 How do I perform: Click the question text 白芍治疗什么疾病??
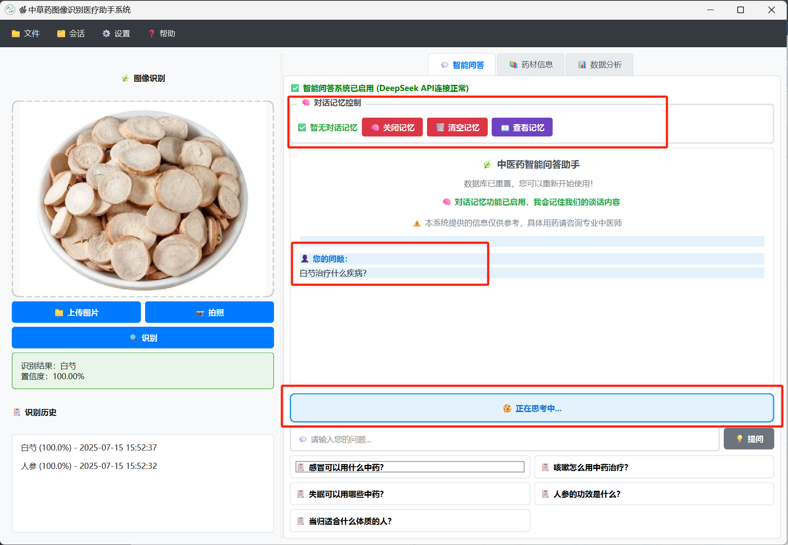tap(333, 273)
